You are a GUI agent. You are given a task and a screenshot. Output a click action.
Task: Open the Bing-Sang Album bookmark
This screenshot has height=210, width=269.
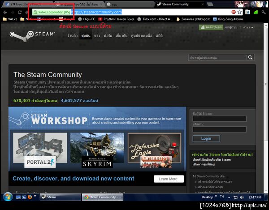[x=228, y=19]
